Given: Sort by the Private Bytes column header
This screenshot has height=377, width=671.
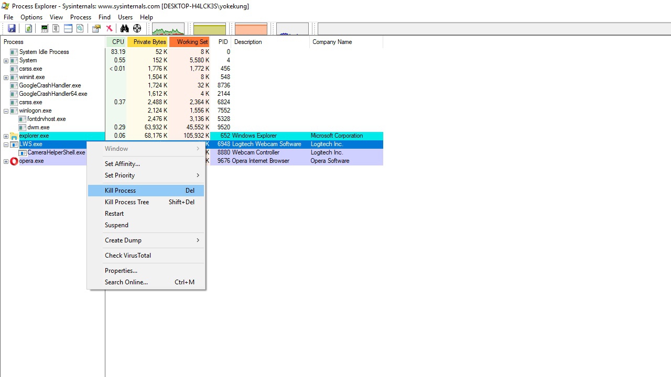Looking at the screenshot, I should pos(148,42).
